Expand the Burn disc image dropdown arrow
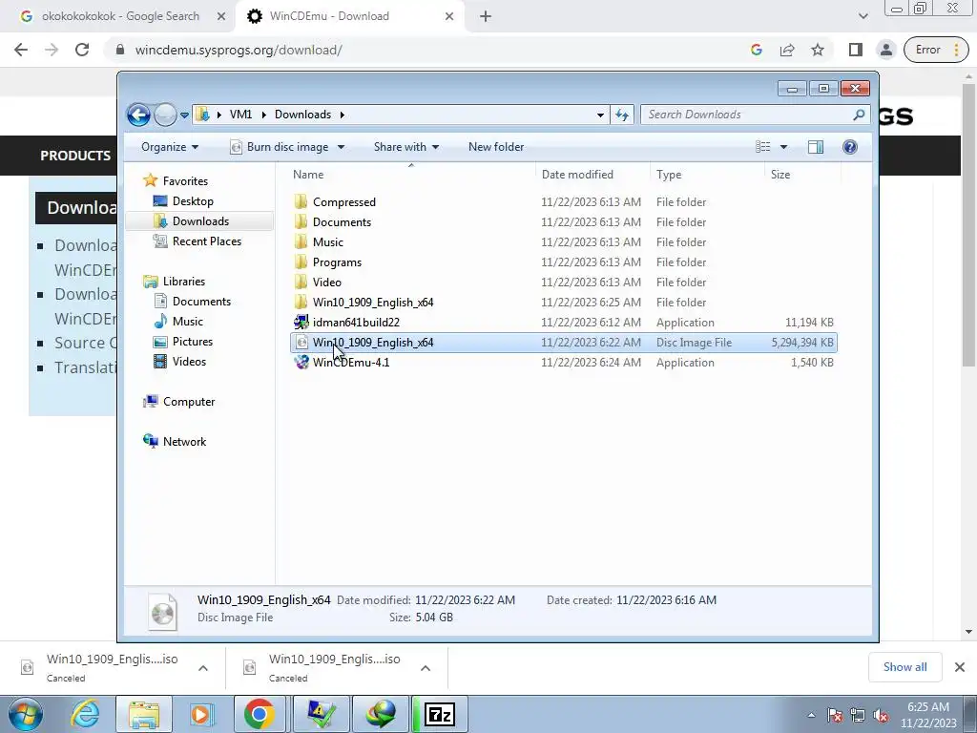 tap(341, 147)
